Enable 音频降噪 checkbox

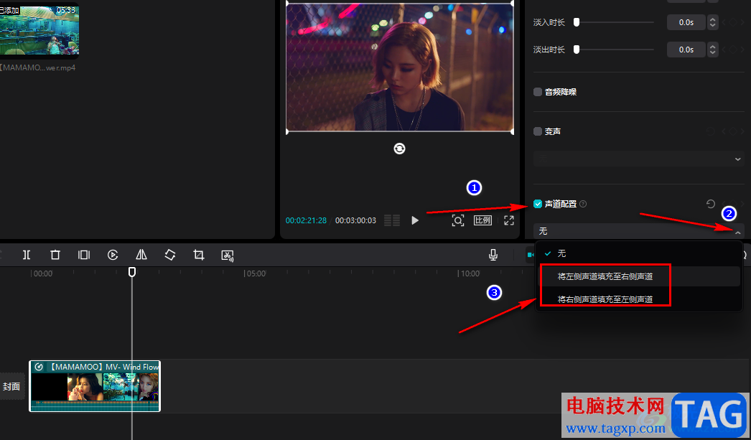point(538,92)
